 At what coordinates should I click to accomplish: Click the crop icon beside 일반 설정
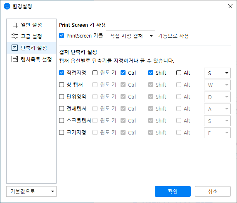click(x=15, y=25)
